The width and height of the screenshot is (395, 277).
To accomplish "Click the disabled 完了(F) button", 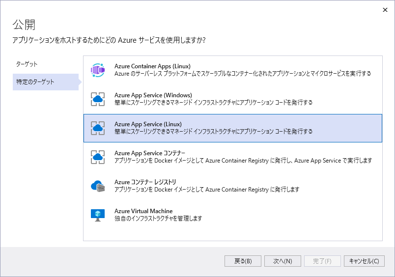I will (322, 261).
